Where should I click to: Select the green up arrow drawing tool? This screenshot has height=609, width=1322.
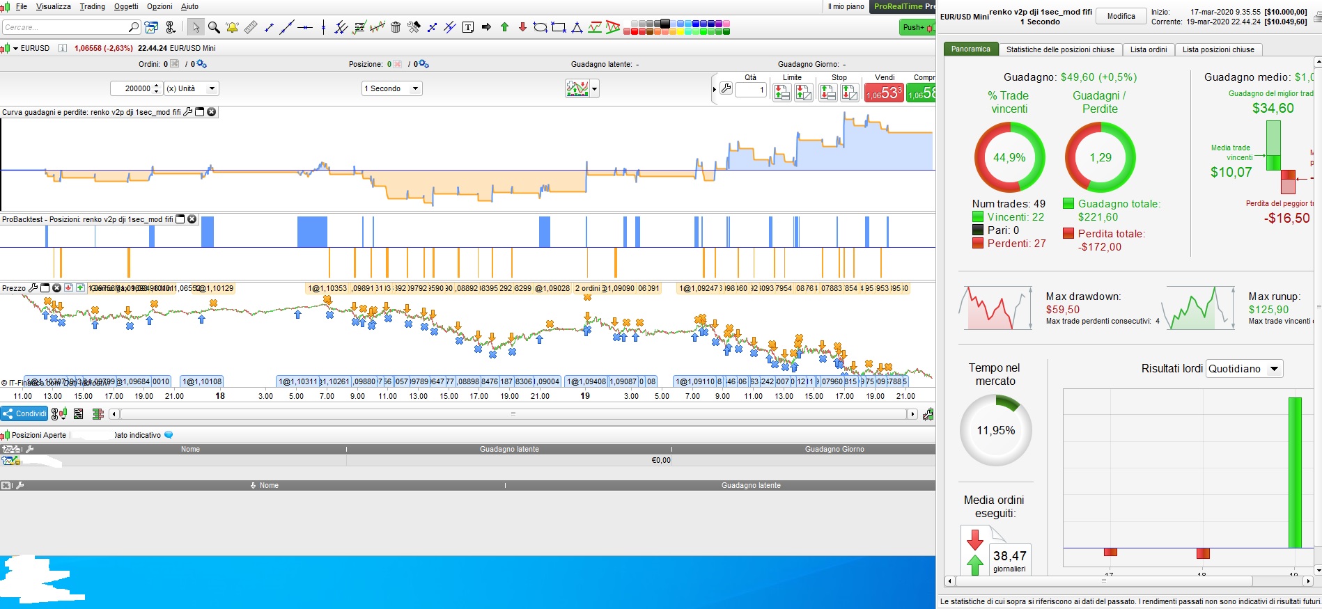point(504,27)
